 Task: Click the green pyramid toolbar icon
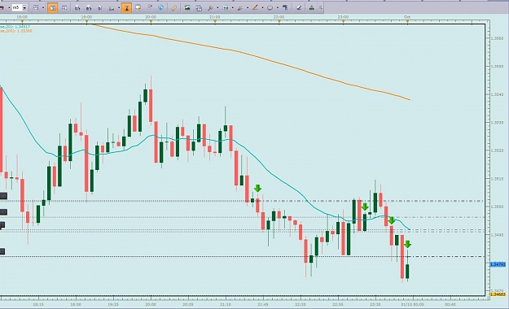click(x=312, y=8)
